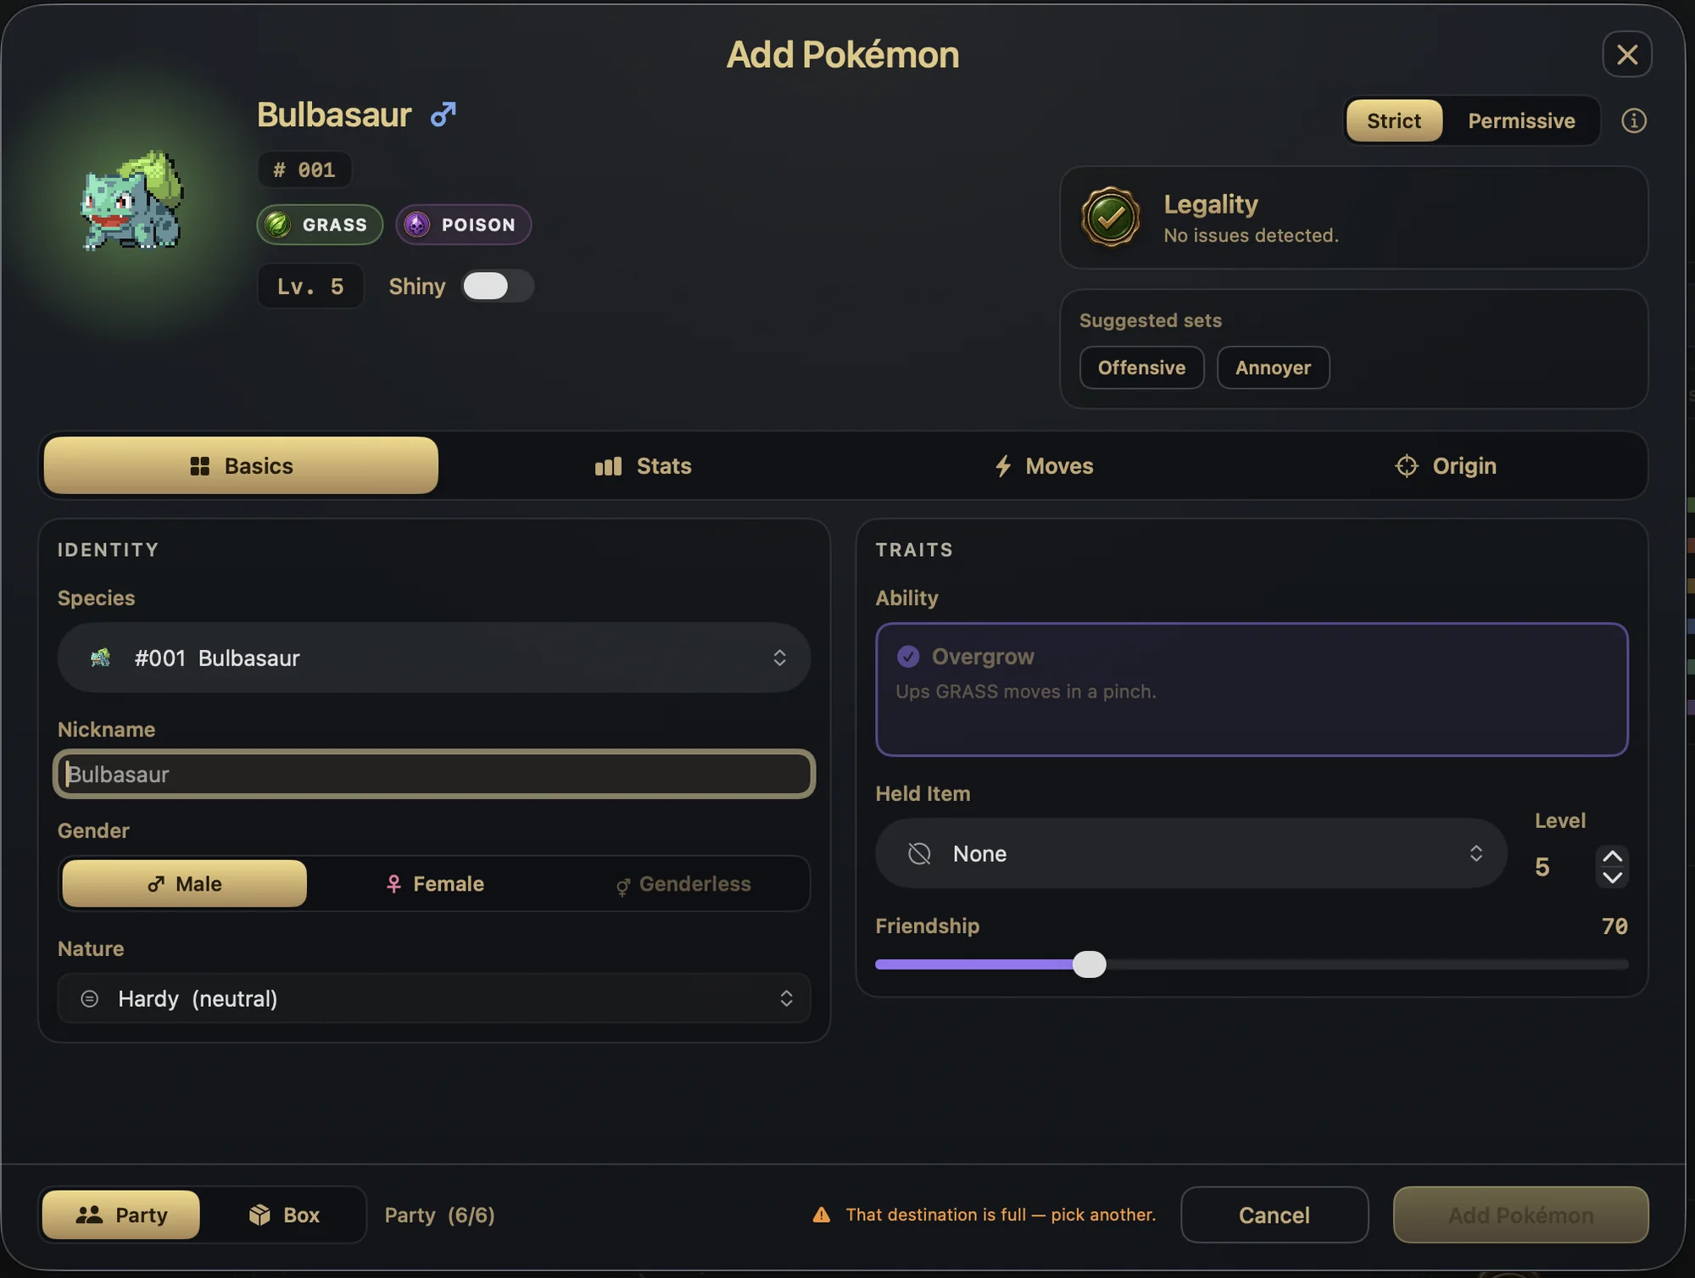Click the warning triangle icon
1695x1278 pixels.
(821, 1214)
